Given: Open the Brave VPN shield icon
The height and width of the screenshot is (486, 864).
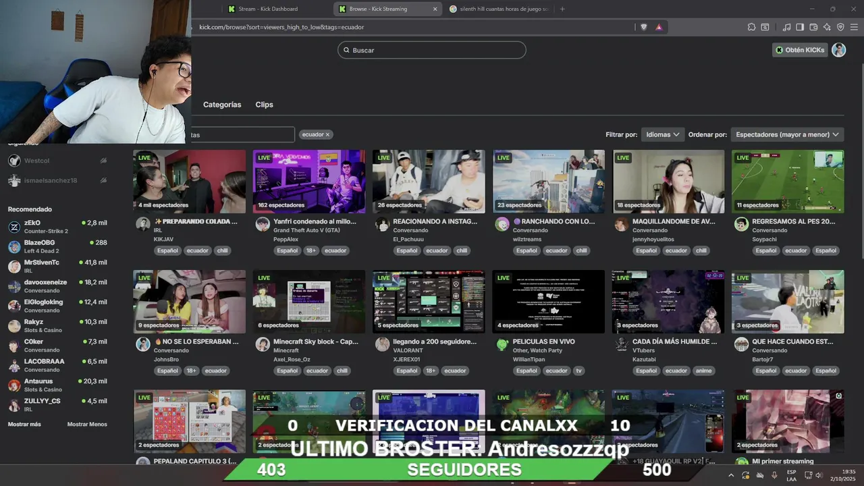Looking at the screenshot, I should point(840,27).
